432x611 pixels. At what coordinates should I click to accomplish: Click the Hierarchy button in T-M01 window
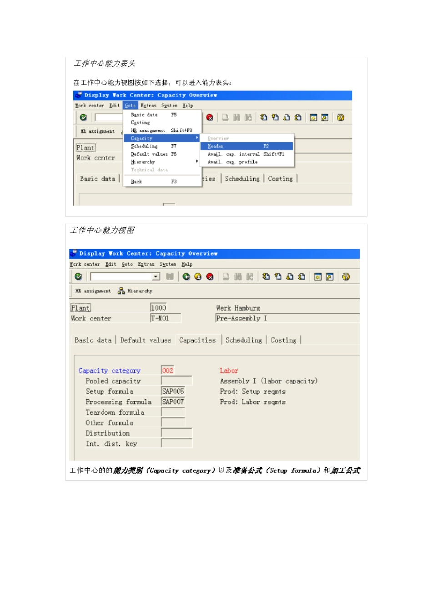pyautogui.click(x=135, y=291)
